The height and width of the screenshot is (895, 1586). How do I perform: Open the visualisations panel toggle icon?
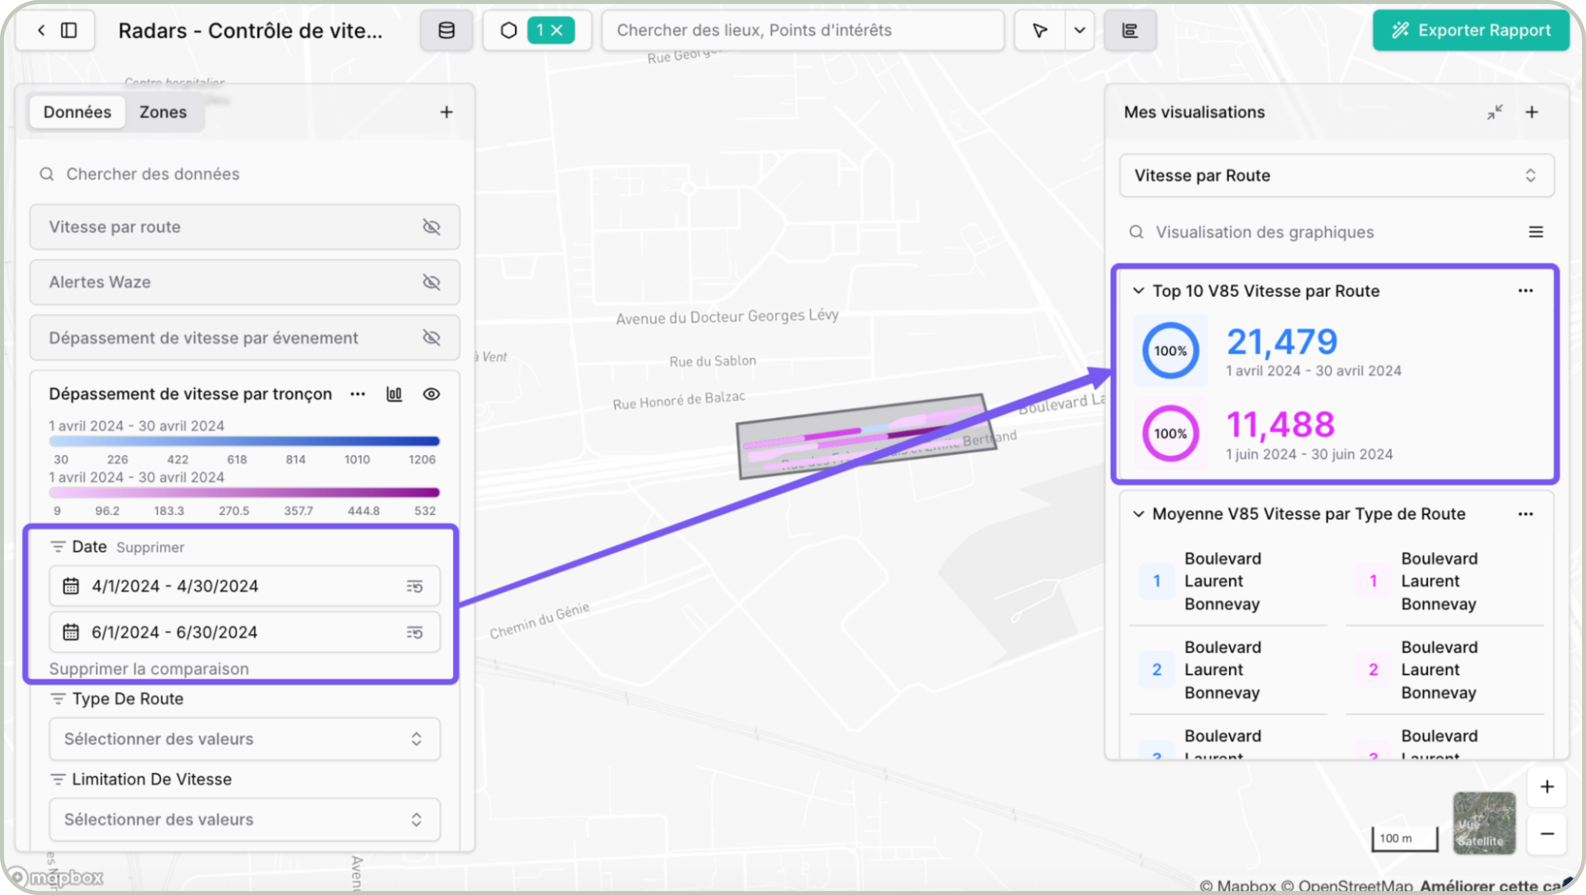(1130, 30)
